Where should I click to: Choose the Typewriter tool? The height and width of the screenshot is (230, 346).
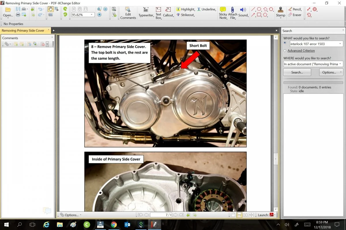click(x=146, y=13)
